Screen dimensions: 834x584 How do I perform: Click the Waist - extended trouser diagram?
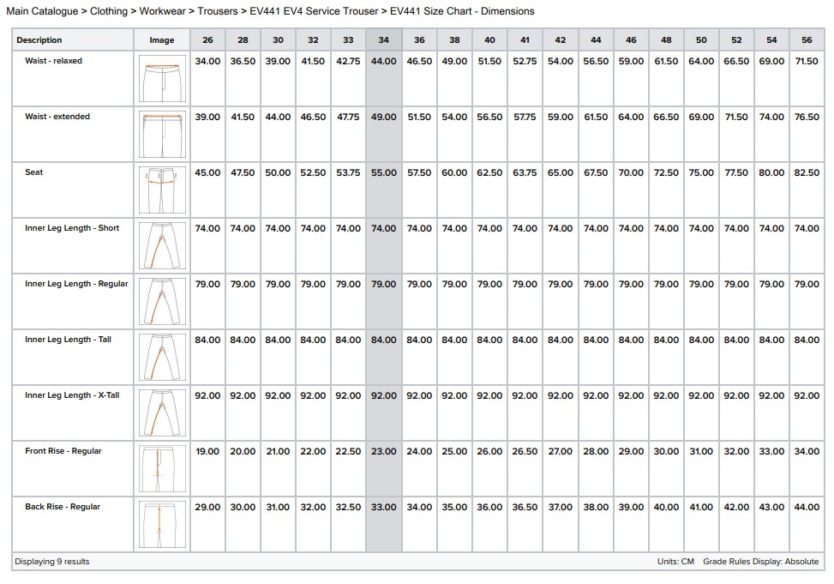coord(162,134)
